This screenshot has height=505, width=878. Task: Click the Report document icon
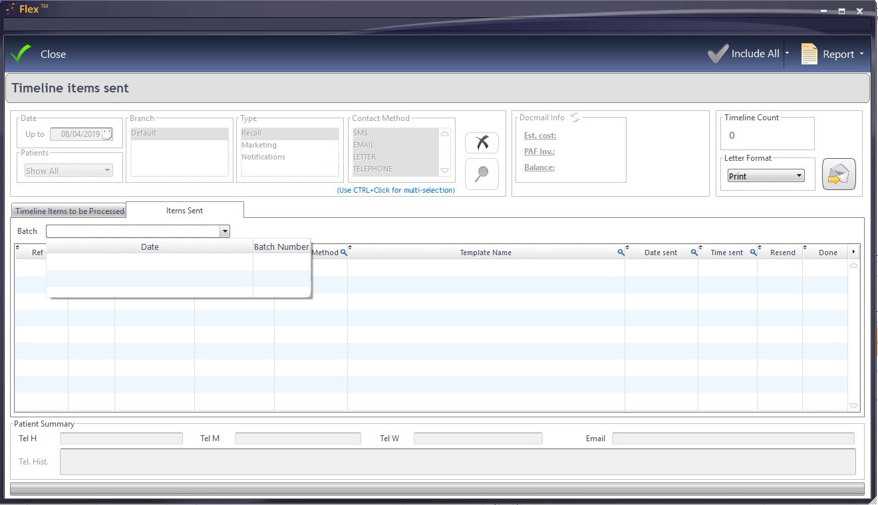[809, 54]
